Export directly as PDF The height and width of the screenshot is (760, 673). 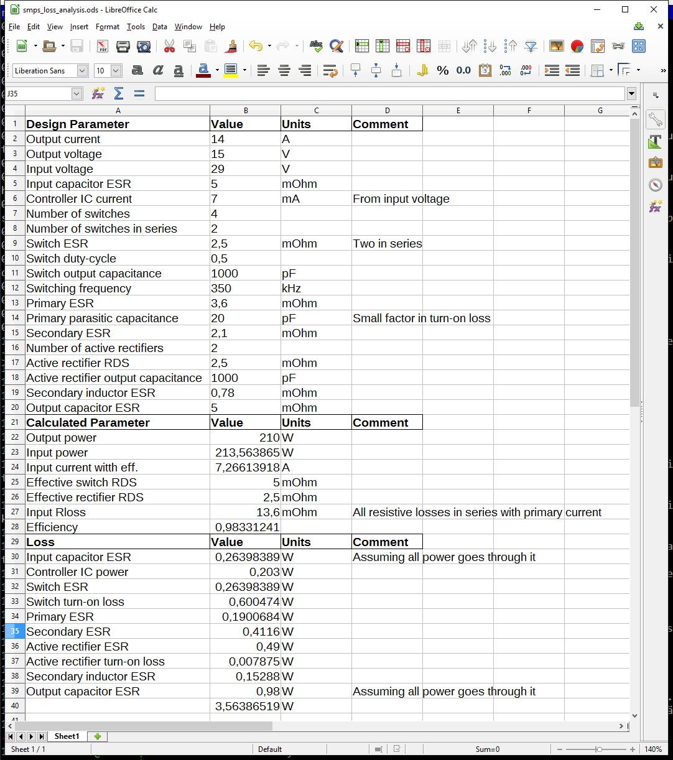[102, 46]
